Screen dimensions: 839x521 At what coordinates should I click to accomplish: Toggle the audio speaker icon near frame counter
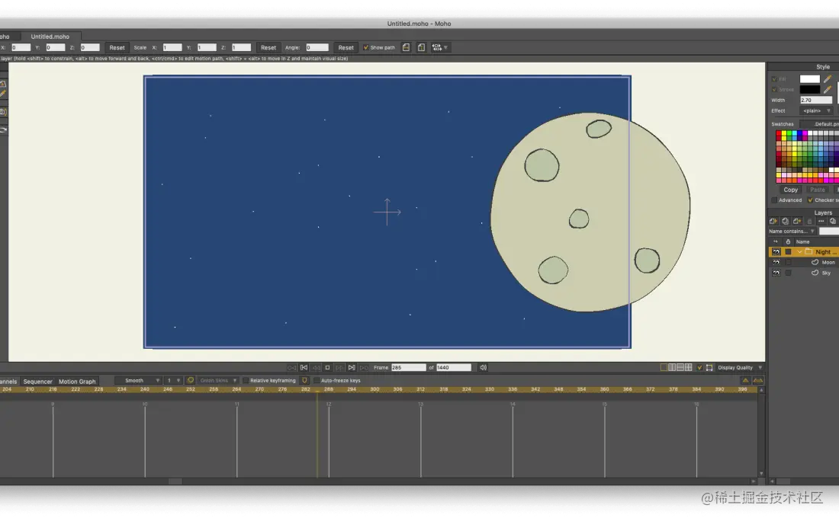(x=483, y=368)
